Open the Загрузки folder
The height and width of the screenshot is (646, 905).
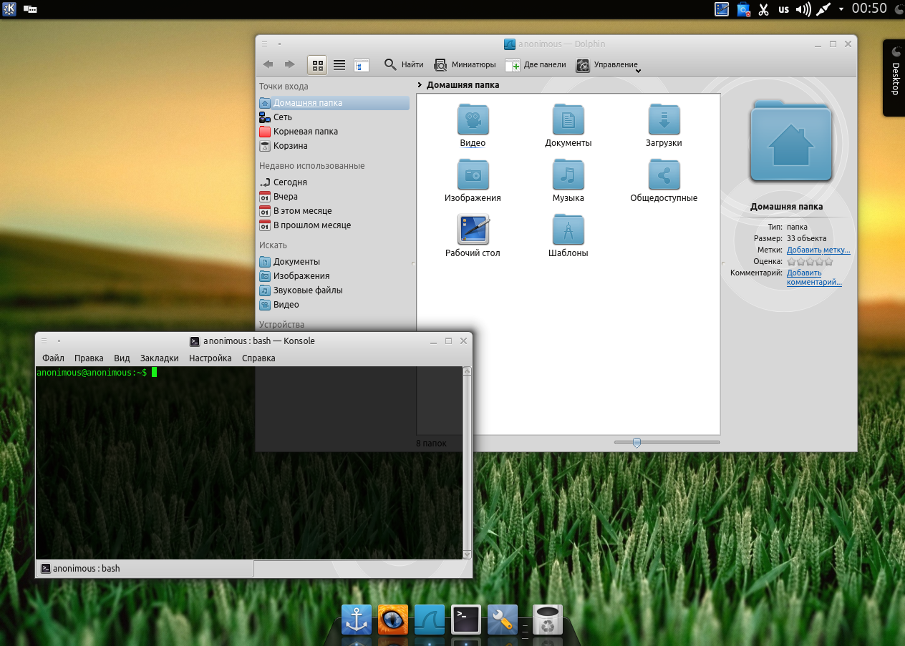point(664,120)
